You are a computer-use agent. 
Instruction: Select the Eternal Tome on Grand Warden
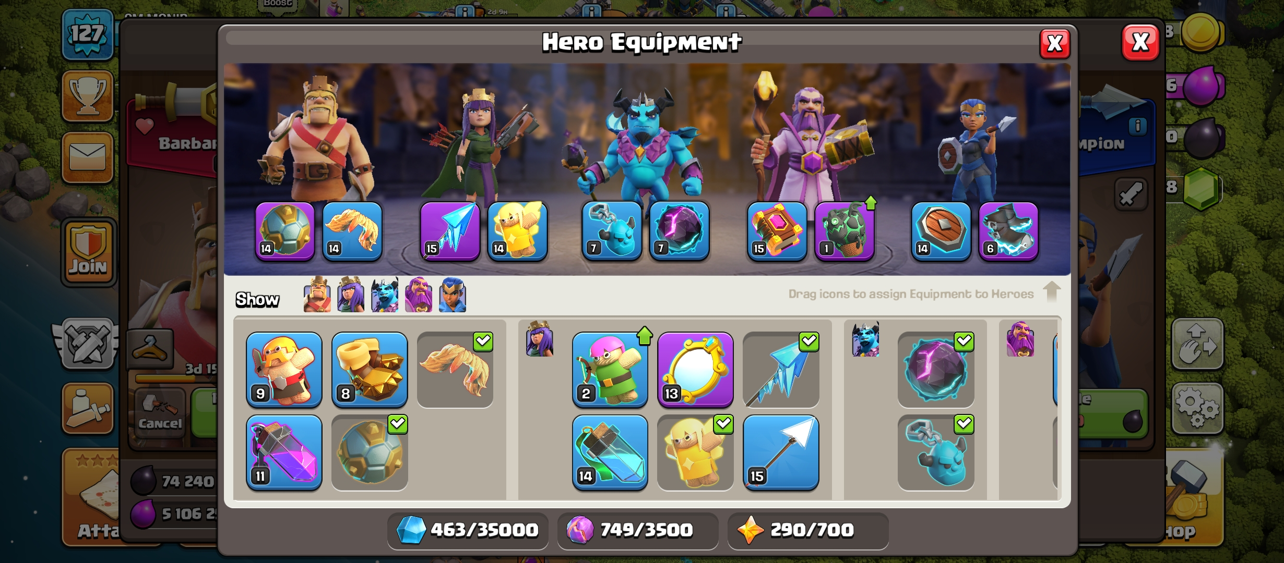(777, 230)
